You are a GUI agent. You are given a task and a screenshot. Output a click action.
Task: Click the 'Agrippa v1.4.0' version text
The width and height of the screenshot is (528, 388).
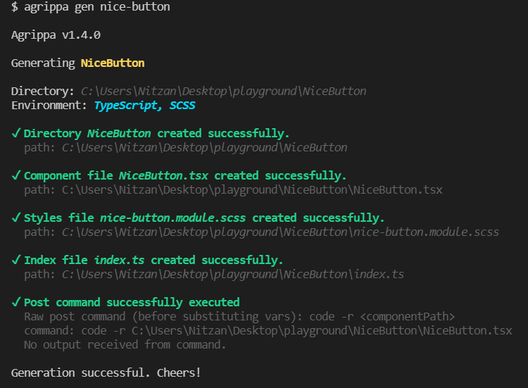tap(56, 35)
